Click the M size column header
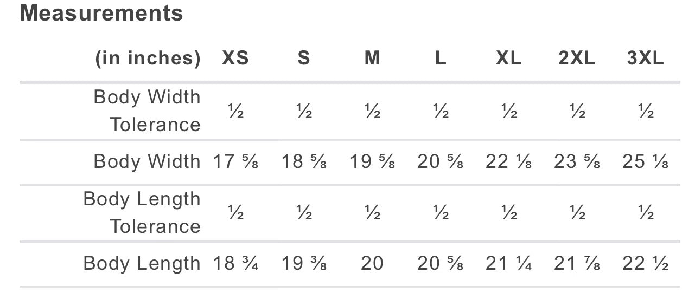The image size is (682, 299). 372,58
